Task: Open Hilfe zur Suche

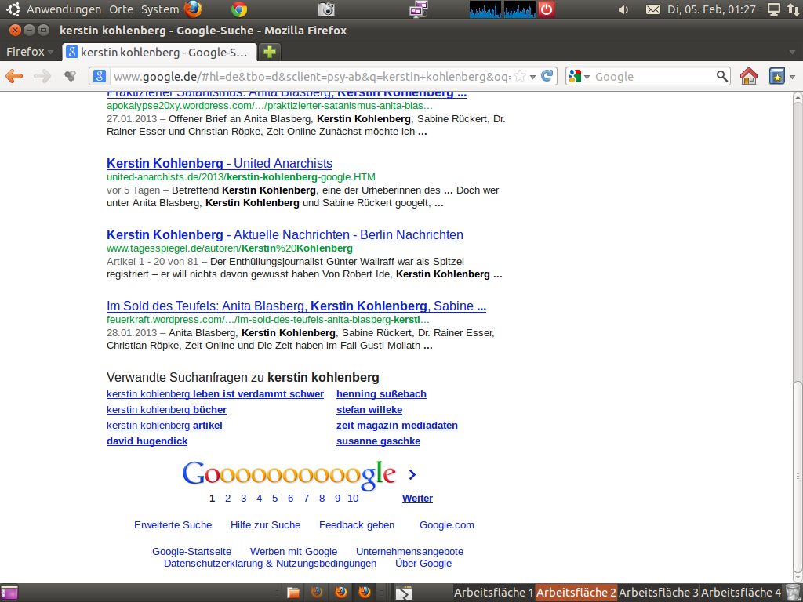Action: pos(265,524)
